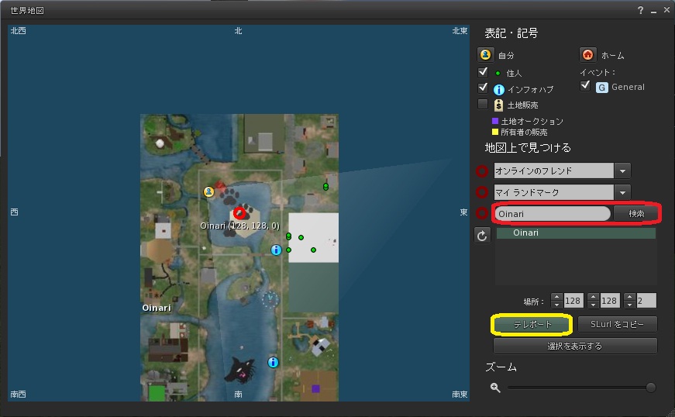
Task: Click the zoom slider handle
Action: [650, 388]
